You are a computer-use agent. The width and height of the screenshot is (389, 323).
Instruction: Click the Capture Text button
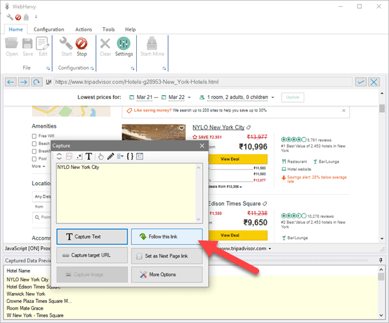pos(92,237)
